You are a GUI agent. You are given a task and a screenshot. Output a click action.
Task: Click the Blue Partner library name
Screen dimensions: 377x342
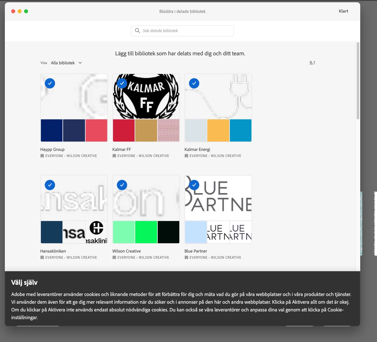[x=196, y=251]
